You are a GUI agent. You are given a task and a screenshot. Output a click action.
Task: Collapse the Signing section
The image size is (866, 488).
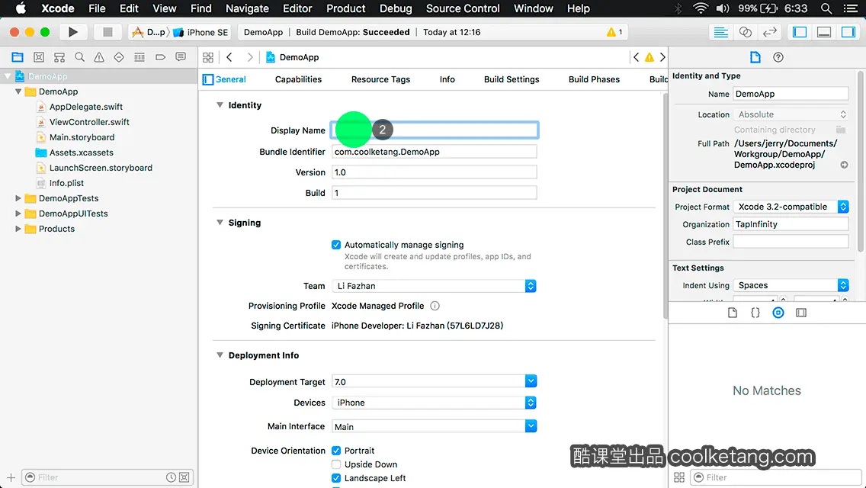(x=220, y=223)
